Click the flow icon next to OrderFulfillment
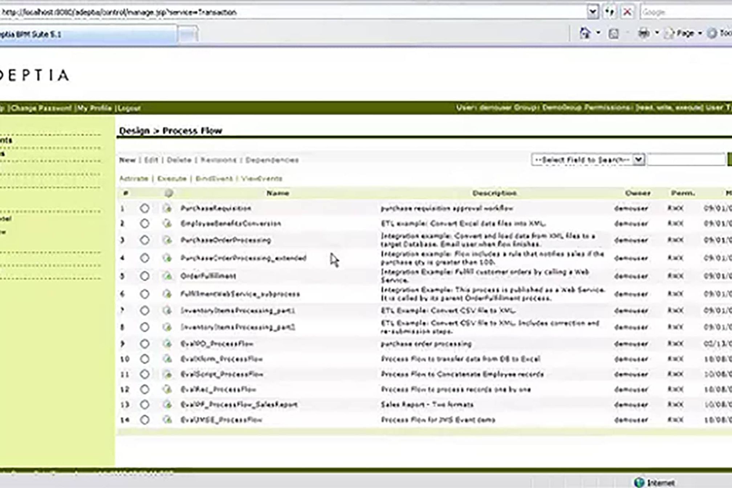This screenshot has height=488, width=732. (x=167, y=276)
